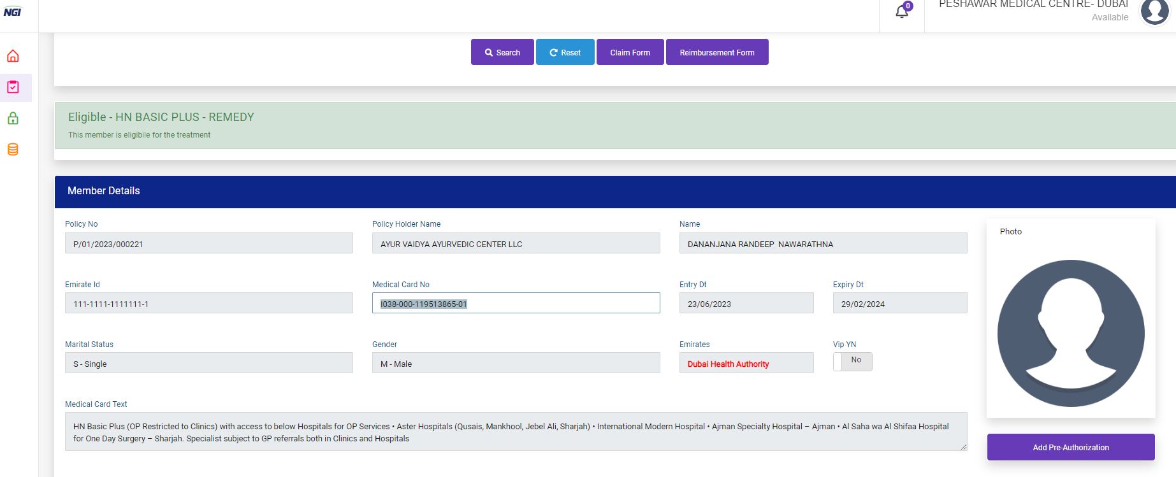Click the Emirates field showing Dubai Health Authority
1176x477 pixels.
(x=746, y=363)
